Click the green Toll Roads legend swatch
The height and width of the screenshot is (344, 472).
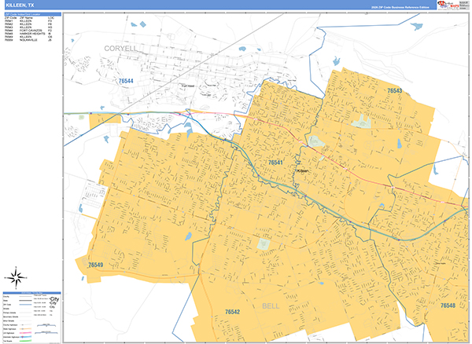tap(26, 341)
